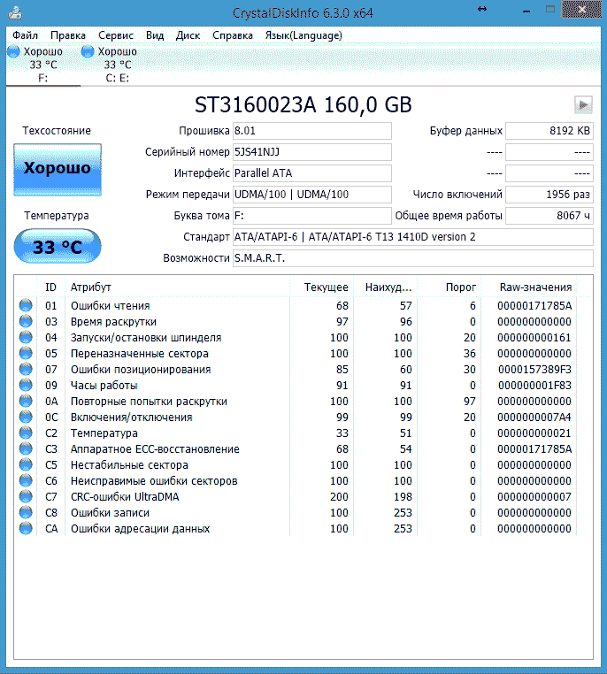Viewport: 607px width, 674px height.
Task: Click the Стандарт field ATA/ATAPI-6
Action: (x=412, y=237)
